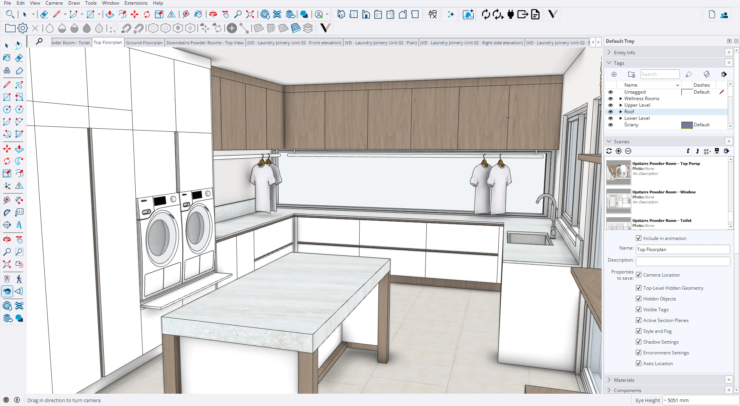Click the Ściany tag color swatch
Screen dimensions: 740x406
[687, 125]
